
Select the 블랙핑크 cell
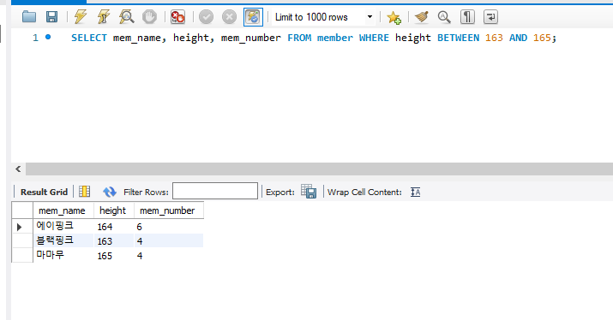coord(63,240)
